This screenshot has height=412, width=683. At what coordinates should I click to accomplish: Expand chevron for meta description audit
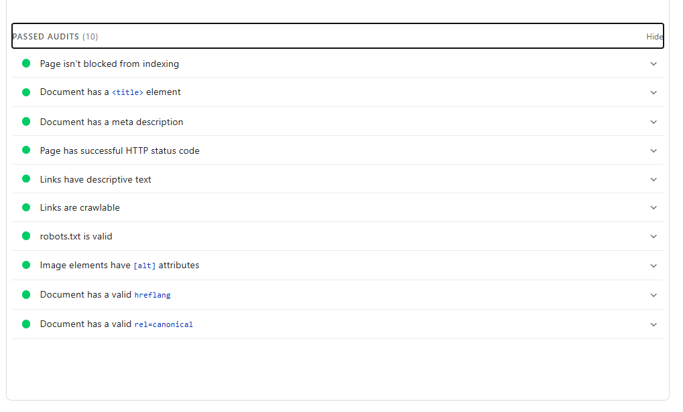[x=654, y=122]
